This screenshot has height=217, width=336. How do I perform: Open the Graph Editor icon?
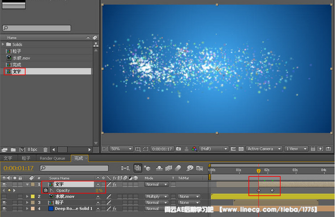[199, 168]
